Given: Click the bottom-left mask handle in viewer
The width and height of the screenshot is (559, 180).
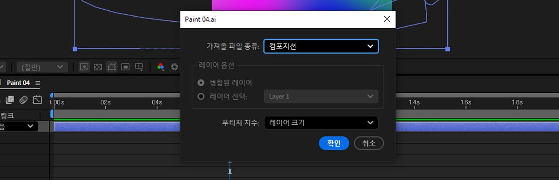Looking at the screenshot, I should click(x=75, y=48).
